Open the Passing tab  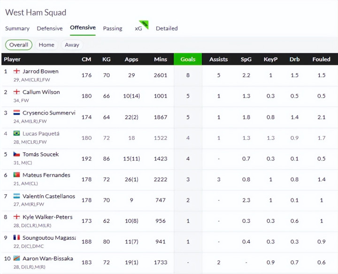[x=113, y=29]
